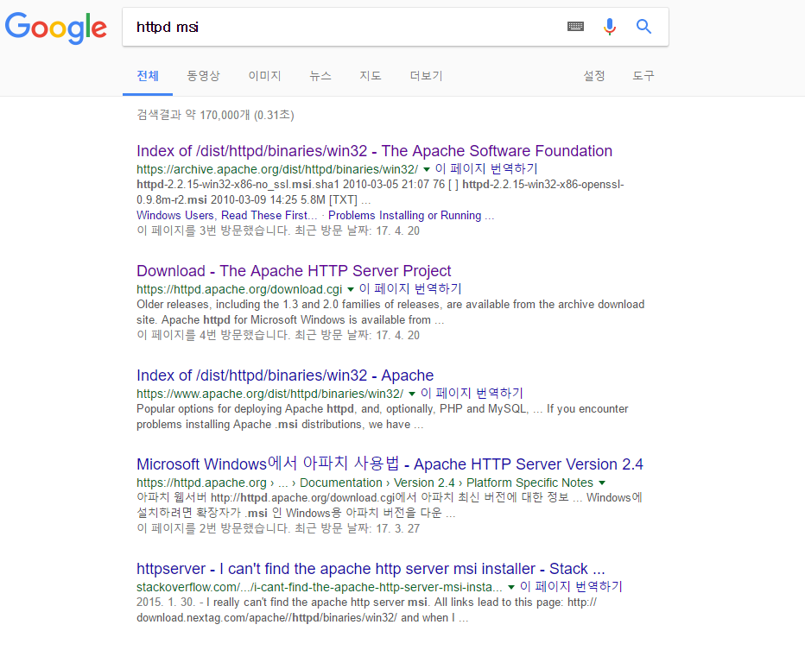Open 도구 search tools
The width and height of the screenshot is (805, 650).
coord(643,76)
